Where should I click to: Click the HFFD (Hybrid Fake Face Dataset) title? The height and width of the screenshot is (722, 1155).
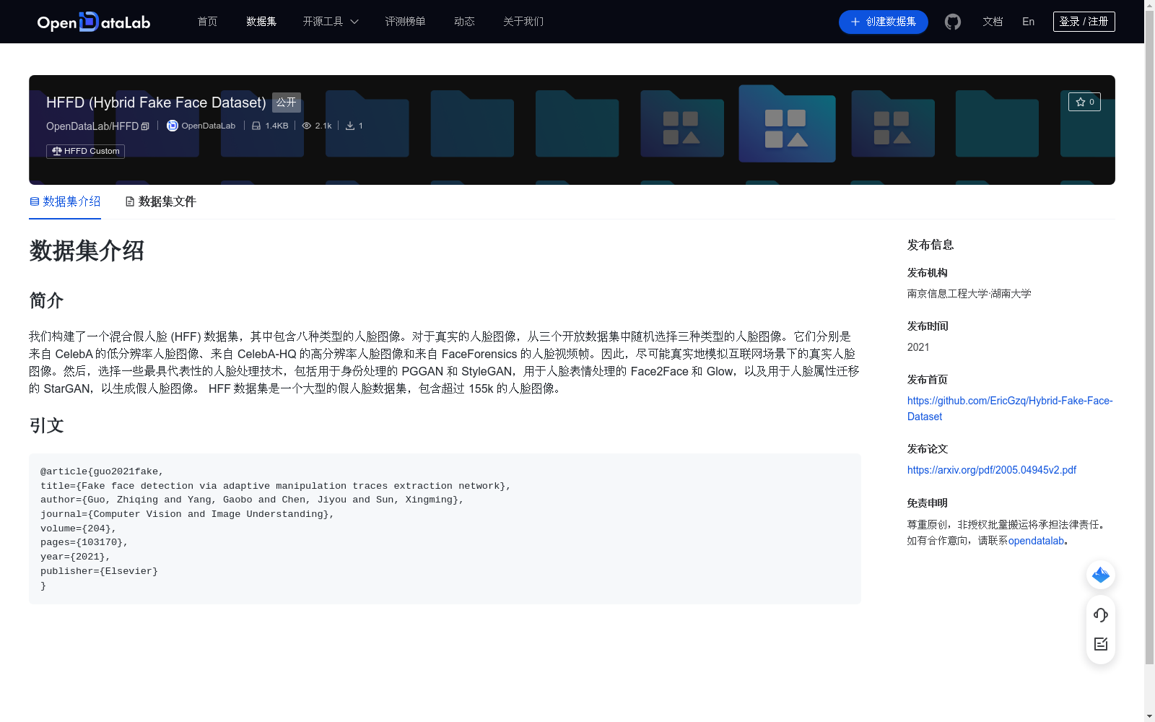[156, 103]
